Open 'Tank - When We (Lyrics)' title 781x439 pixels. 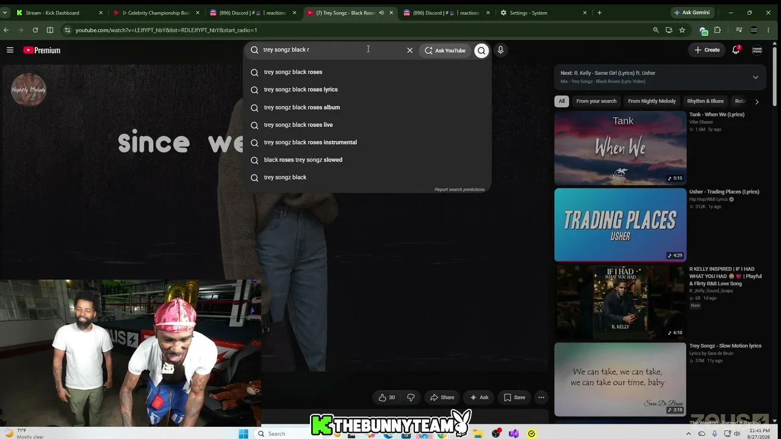coord(717,115)
